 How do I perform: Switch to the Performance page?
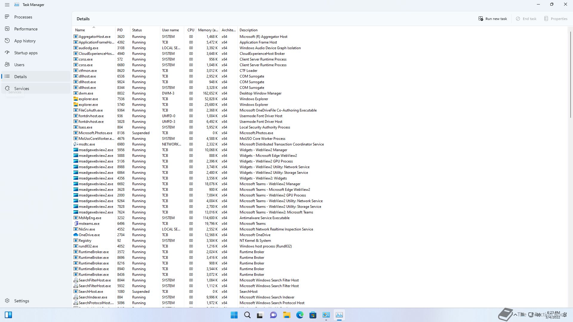coord(36,29)
